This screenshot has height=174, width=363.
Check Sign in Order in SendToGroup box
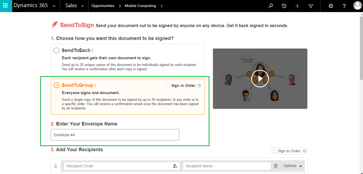(x=168, y=86)
